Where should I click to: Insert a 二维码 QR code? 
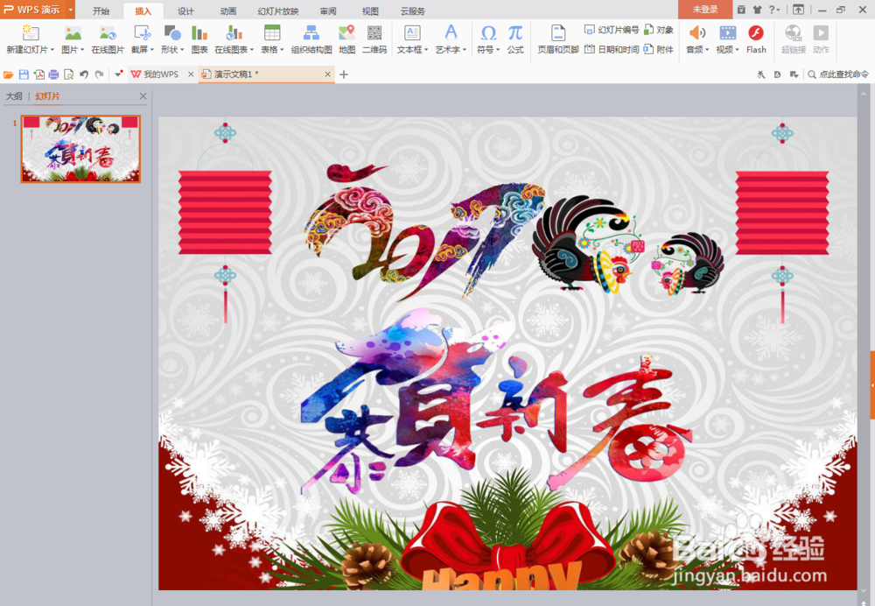pyautogui.click(x=374, y=39)
